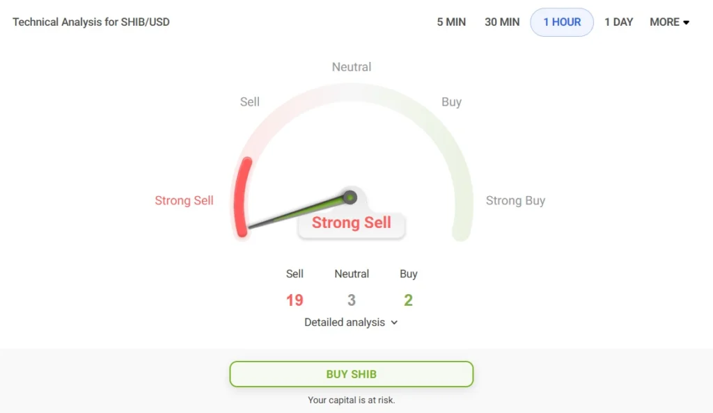Click the red sell count 19
The width and height of the screenshot is (713, 413).
point(295,300)
